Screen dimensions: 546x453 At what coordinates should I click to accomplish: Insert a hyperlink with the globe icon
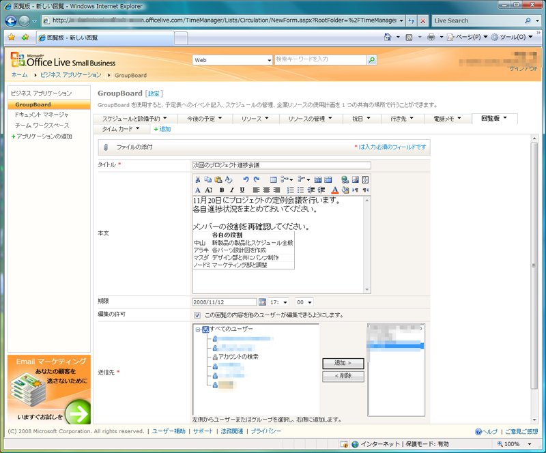click(x=345, y=179)
